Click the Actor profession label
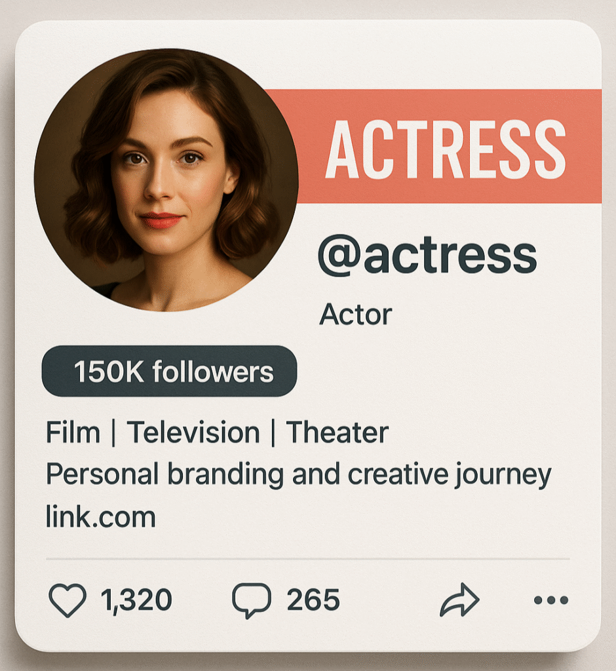 click(355, 315)
